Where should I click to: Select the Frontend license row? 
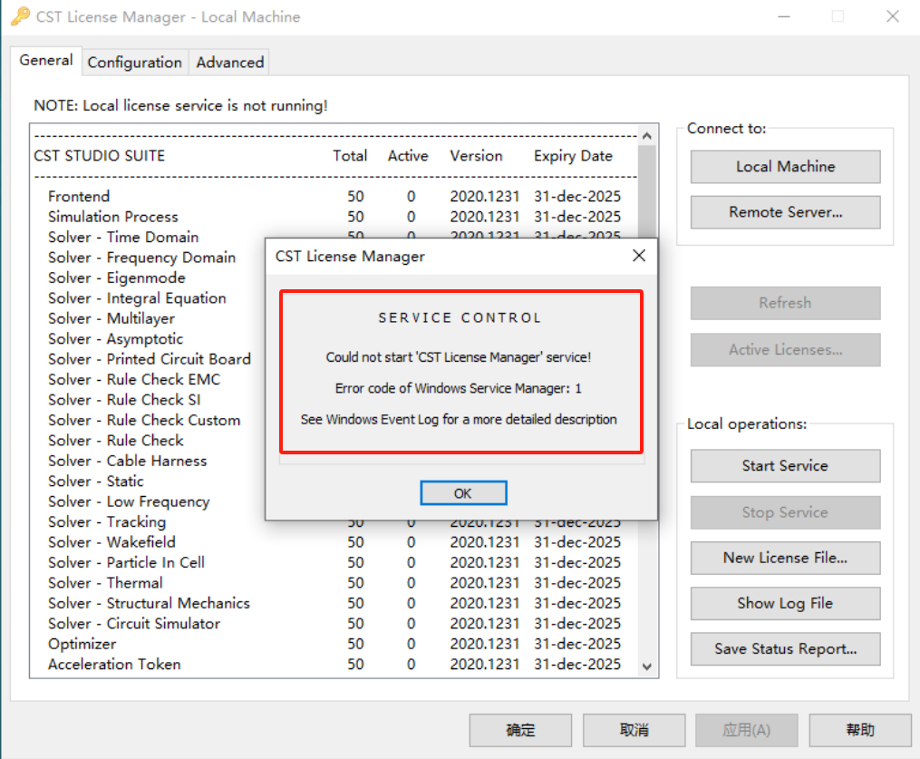(x=334, y=196)
